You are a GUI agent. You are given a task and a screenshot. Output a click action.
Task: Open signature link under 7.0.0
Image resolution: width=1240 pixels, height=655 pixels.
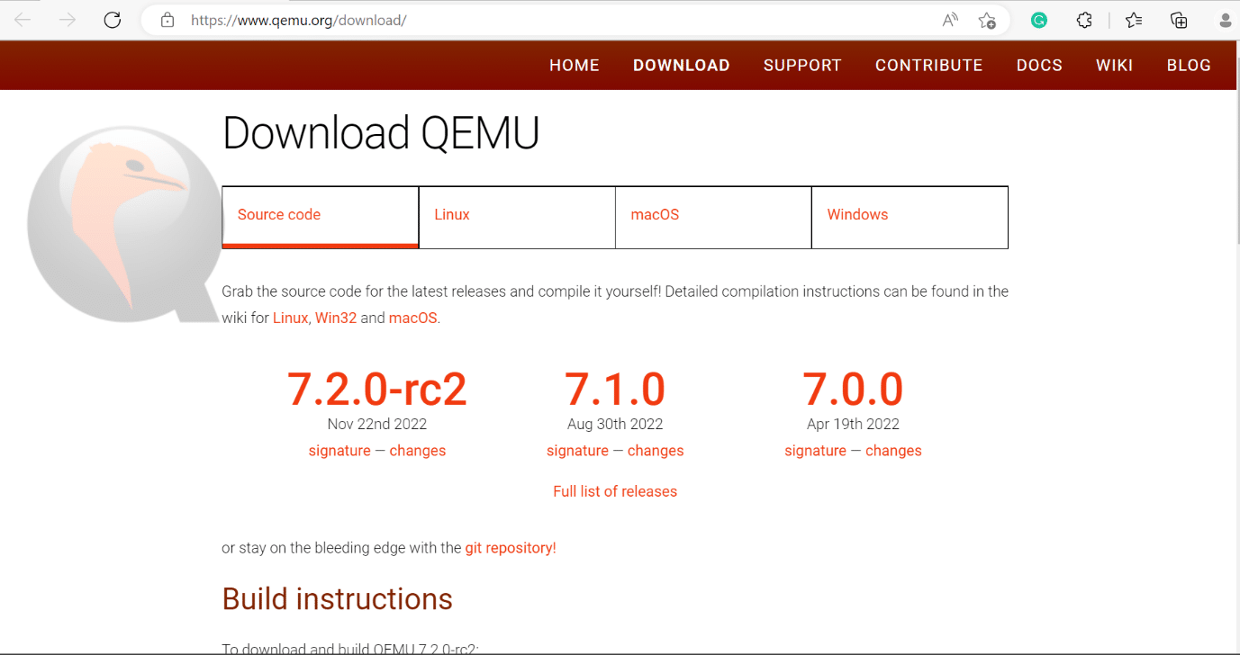point(815,451)
